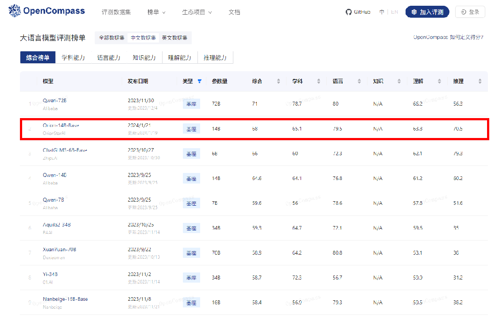Click the 6B parameter count cell
This screenshot has width=499, height=318.
215,153
